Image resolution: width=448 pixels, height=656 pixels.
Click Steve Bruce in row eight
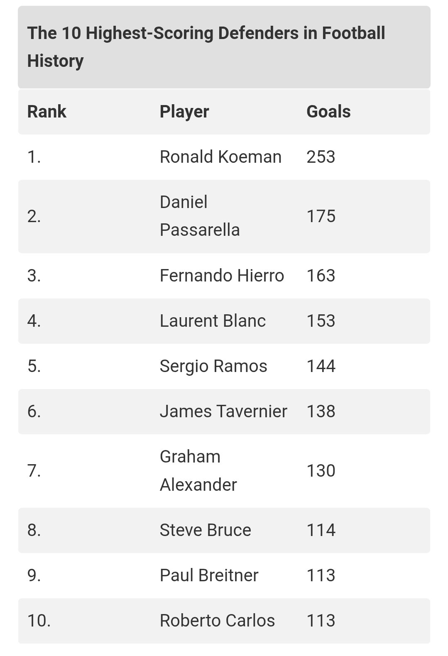[x=206, y=530]
